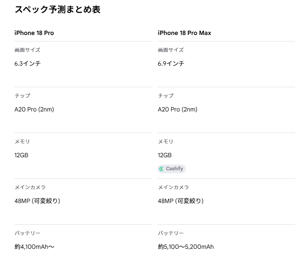This screenshot has height=270, width=295.
Task: Click メモリ label in iPhone 18 Pro column
Action: 22,142
